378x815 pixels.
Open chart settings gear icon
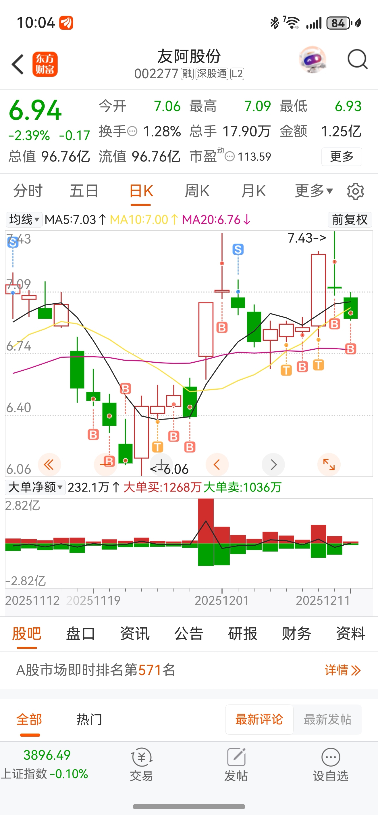coord(356,191)
